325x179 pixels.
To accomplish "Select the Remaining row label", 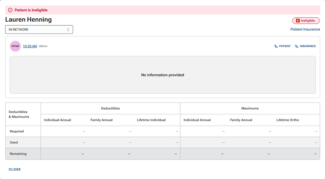I will coord(18,154).
